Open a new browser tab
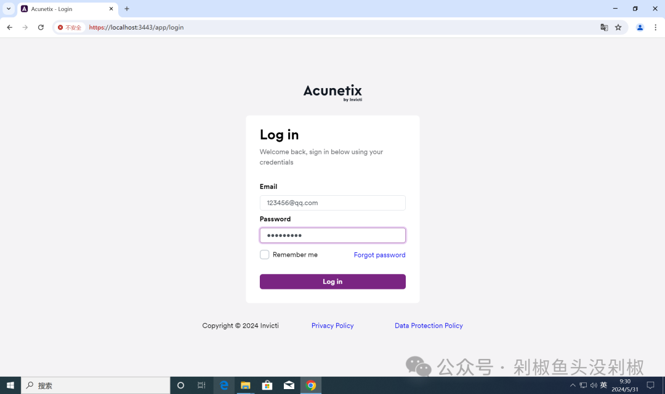The height and width of the screenshot is (394, 665). [127, 9]
